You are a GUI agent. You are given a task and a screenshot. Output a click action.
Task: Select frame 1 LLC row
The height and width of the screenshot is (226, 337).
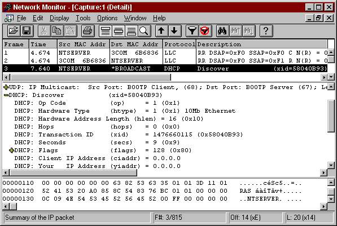(x=165, y=52)
